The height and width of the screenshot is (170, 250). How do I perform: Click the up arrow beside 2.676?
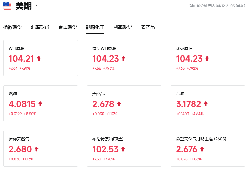202,149
